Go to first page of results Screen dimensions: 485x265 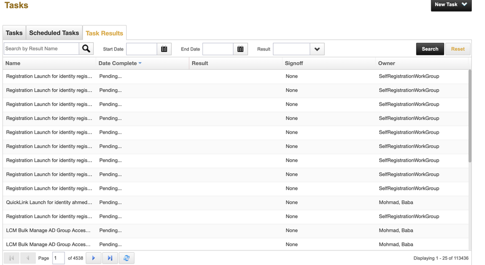coord(12,258)
